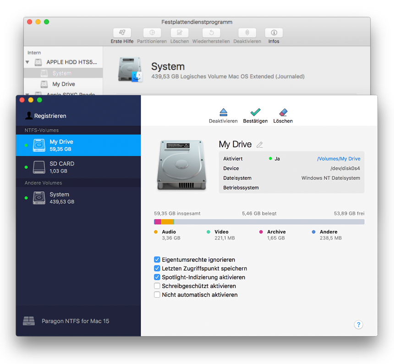Image resolution: width=394 pixels, height=364 pixels.
Task: Click System disk icon in Festplattendienstprogramm
Action: click(130, 69)
